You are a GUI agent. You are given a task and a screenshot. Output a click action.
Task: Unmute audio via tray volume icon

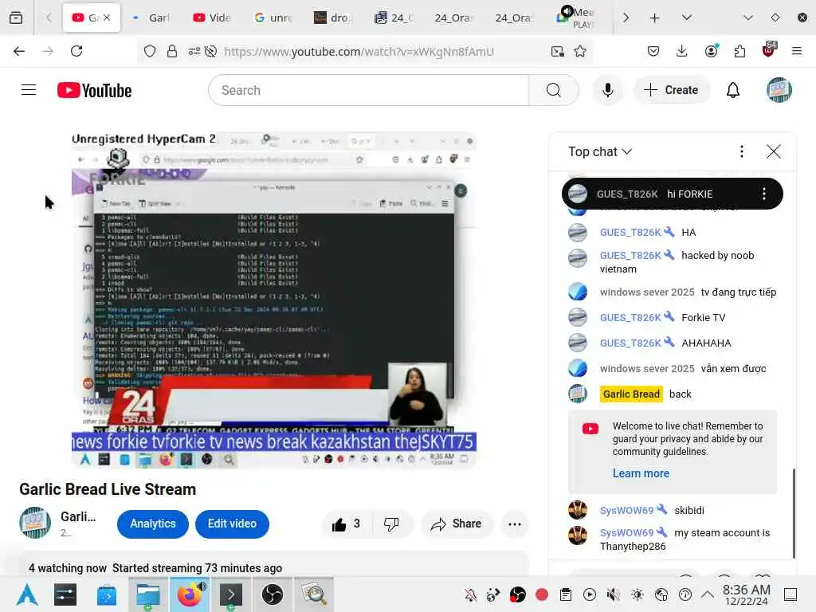614,594
